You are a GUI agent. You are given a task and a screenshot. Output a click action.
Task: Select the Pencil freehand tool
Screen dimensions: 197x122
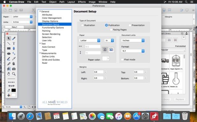pos(9,59)
